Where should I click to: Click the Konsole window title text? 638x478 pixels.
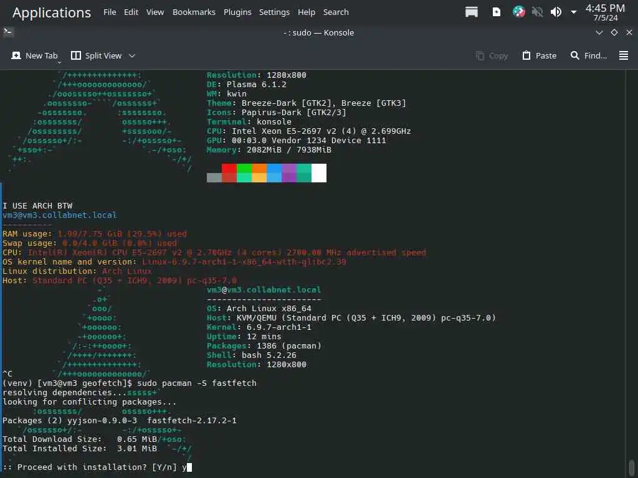click(x=318, y=32)
